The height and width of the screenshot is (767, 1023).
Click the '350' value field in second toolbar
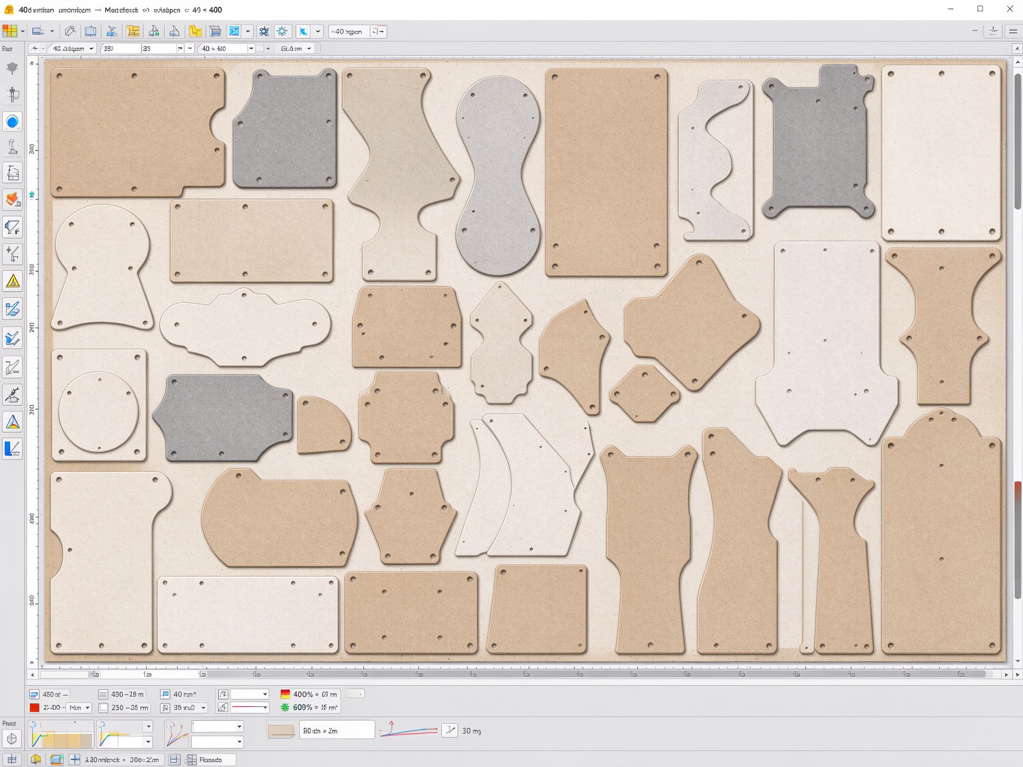pyautogui.click(x=120, y=48)
